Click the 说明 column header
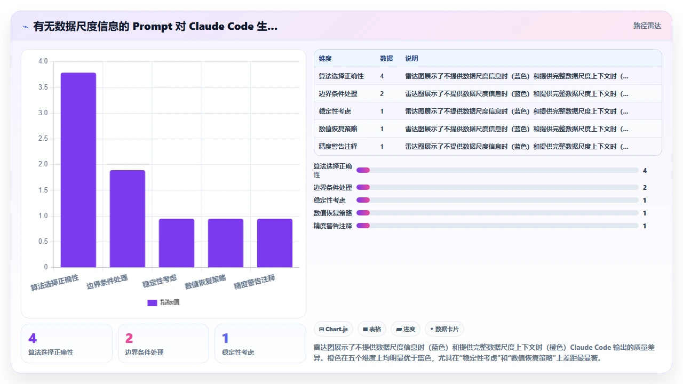683x384 pixels. [411, 59]
